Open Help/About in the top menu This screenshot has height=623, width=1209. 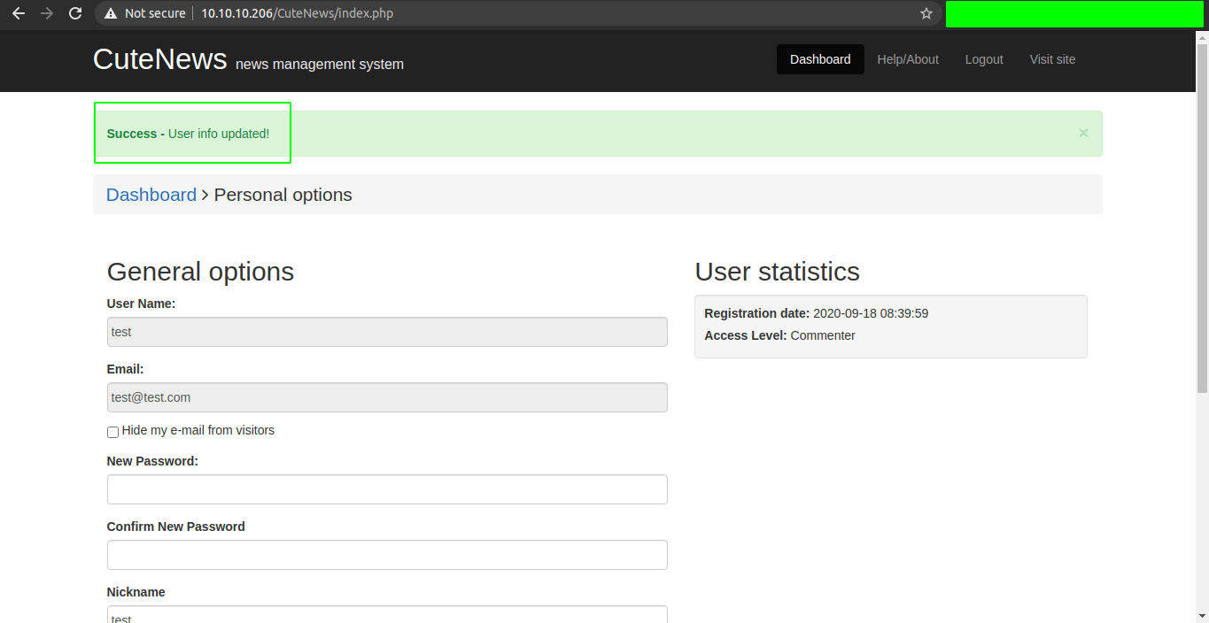pos(908,59)
